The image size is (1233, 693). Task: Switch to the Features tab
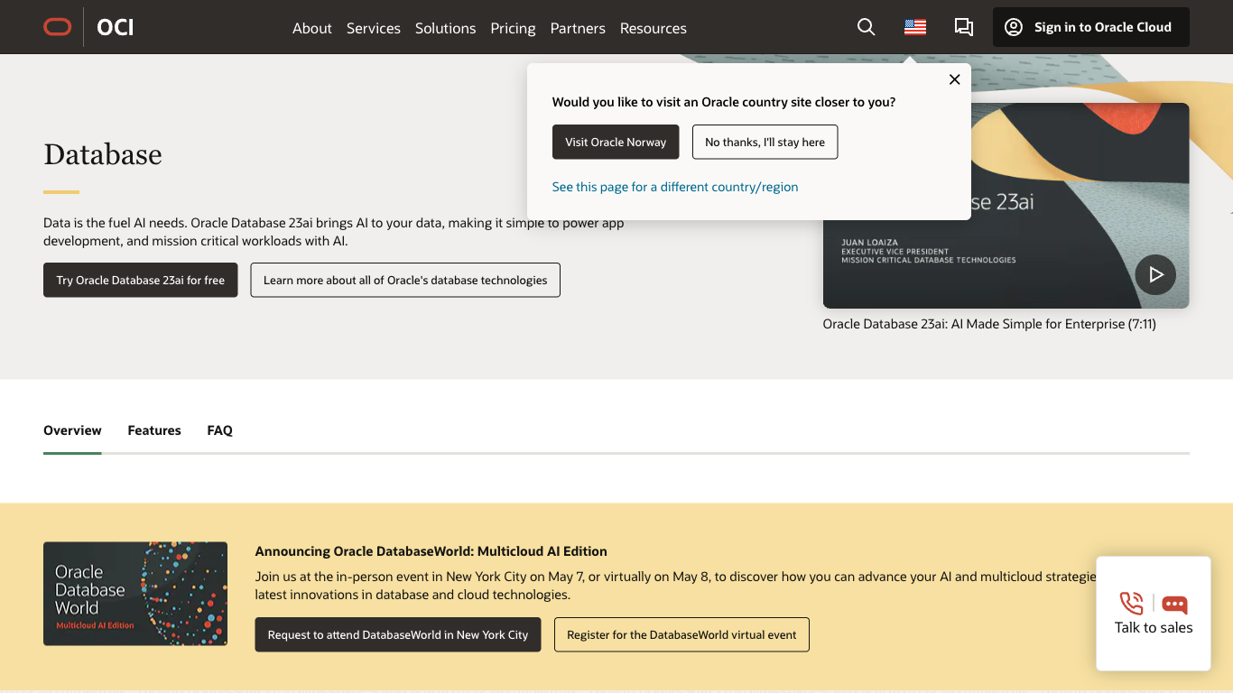tap(154, 430)
